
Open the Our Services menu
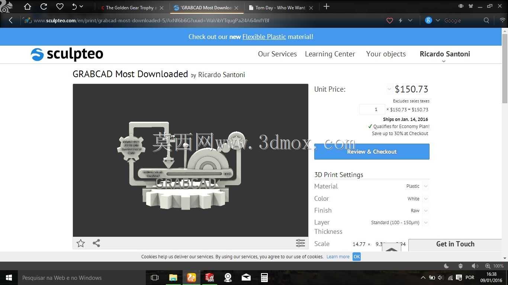pyautogui.click(x=277, y=54)
